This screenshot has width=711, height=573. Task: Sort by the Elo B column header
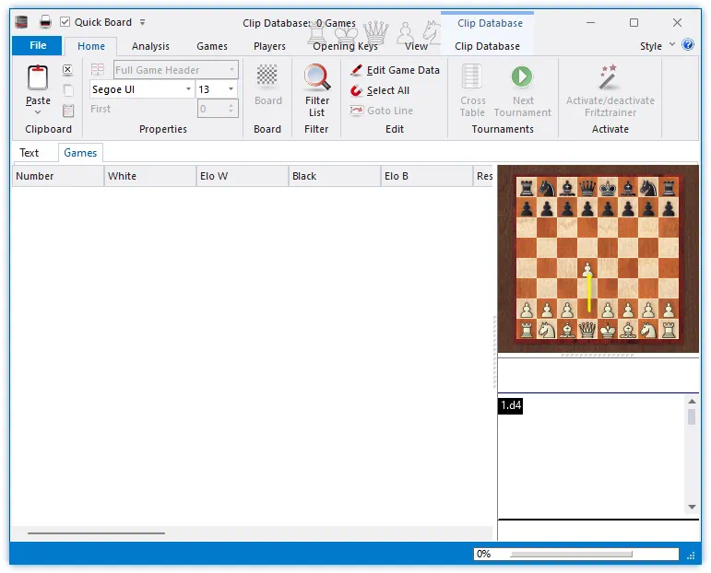pos(427,176)
